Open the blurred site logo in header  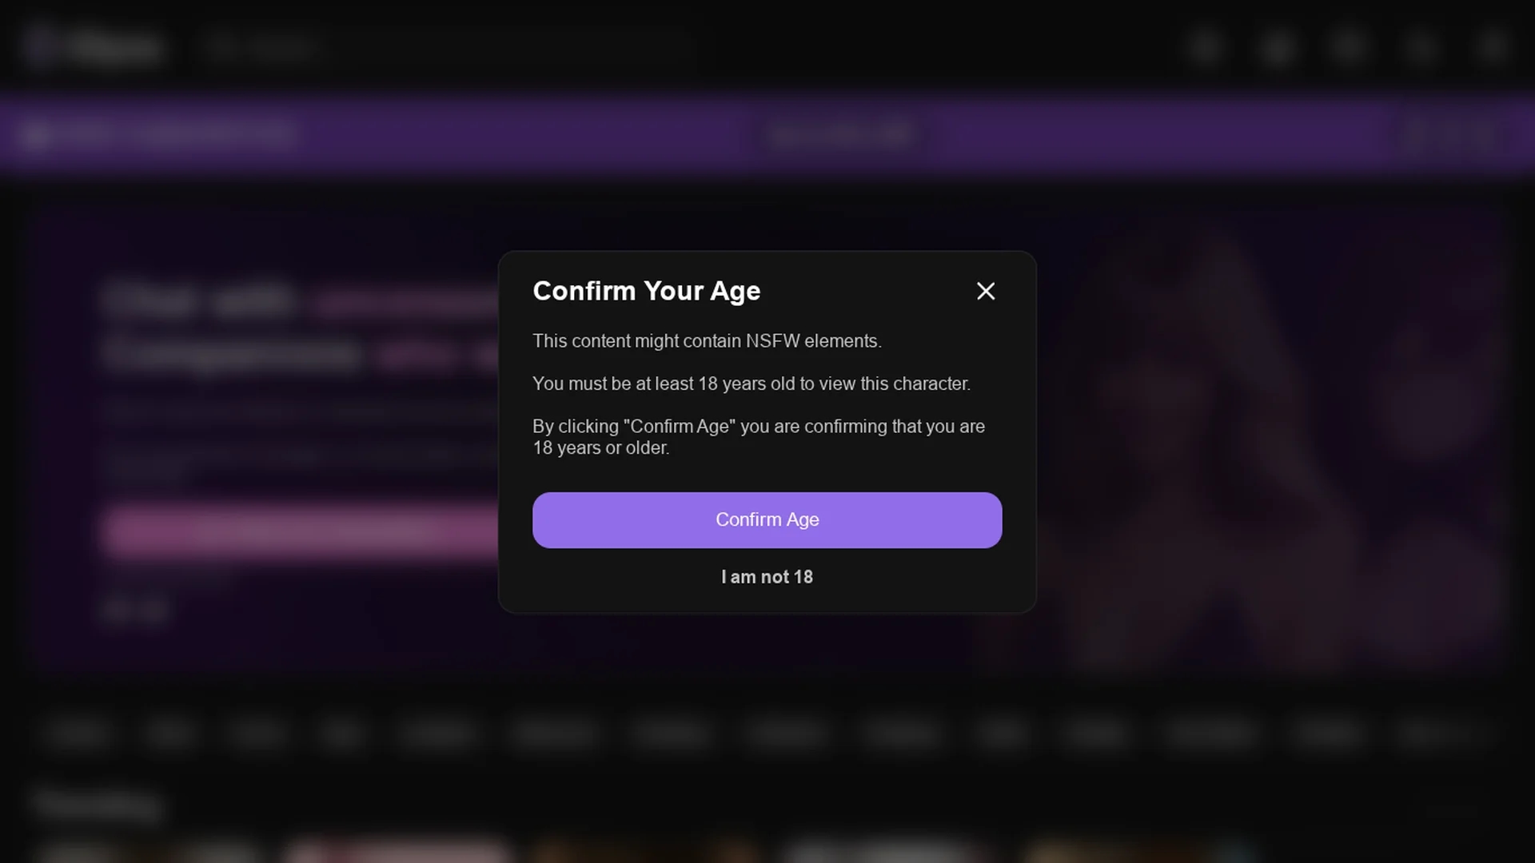click(94, 47)
